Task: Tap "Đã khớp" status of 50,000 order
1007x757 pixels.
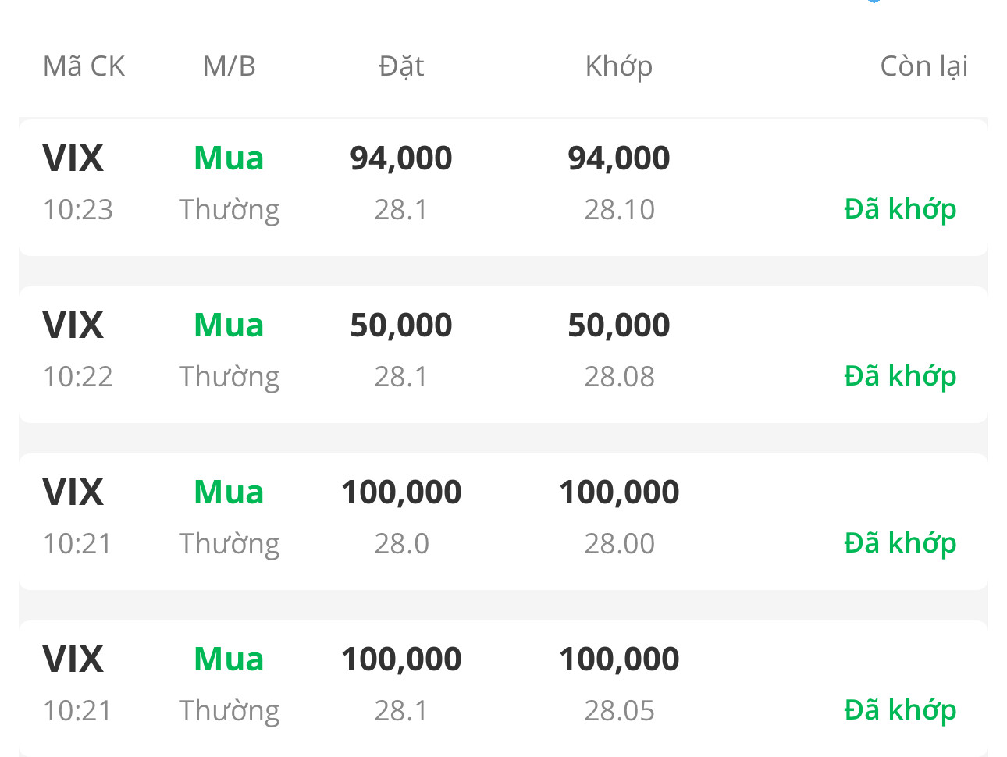Action: tap(900, 376)
